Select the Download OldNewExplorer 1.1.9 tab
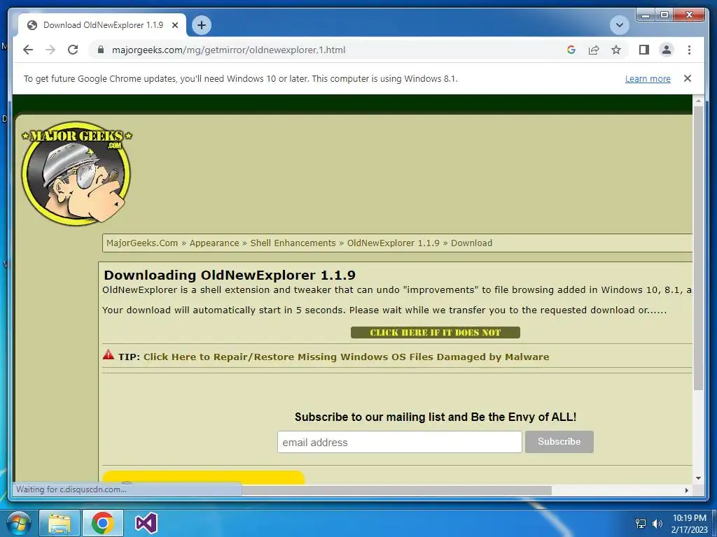The image size is (717, 537). 102,25
